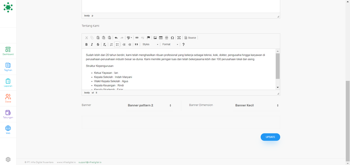Viewport: 350px width, 165px height.
Task: Open About CKEditor help icon
Action: click(183, 45)
